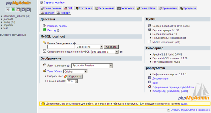
Task: Click the Subversion link
Action: pos(174,91)
